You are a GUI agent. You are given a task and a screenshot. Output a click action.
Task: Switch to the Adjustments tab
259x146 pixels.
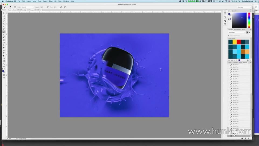coord(237,30)
